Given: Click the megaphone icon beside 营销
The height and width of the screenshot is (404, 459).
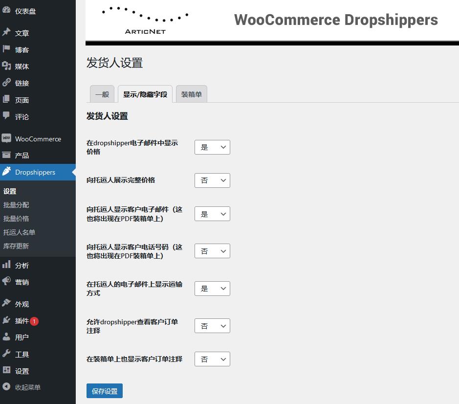Looking at the screenshot, I should tap(6, 281).
